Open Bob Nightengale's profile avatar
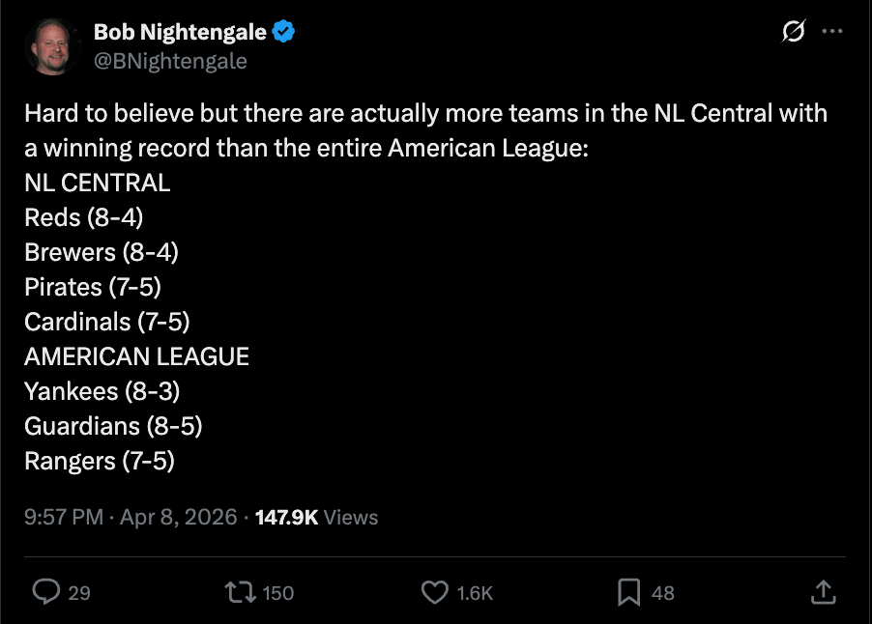Image resolution: width=872 pixels, height=624 pixels. 52,47
